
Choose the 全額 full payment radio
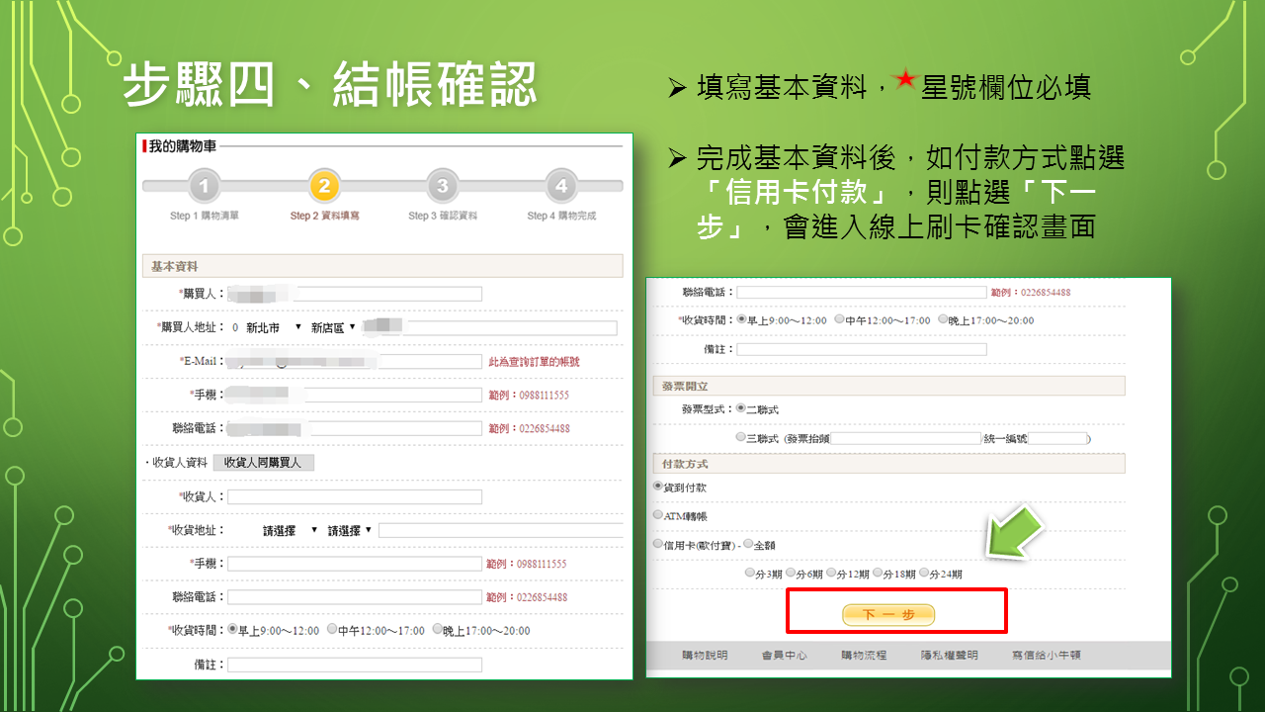tap(749, 544)
